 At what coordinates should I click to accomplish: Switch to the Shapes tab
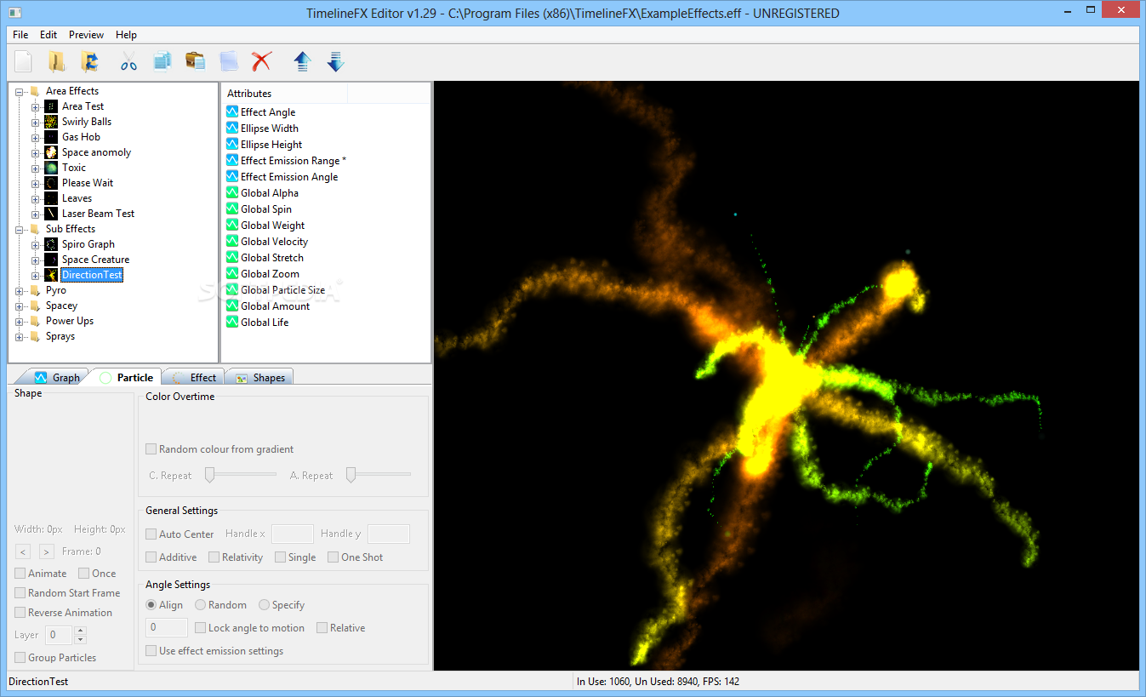(260, 377)
